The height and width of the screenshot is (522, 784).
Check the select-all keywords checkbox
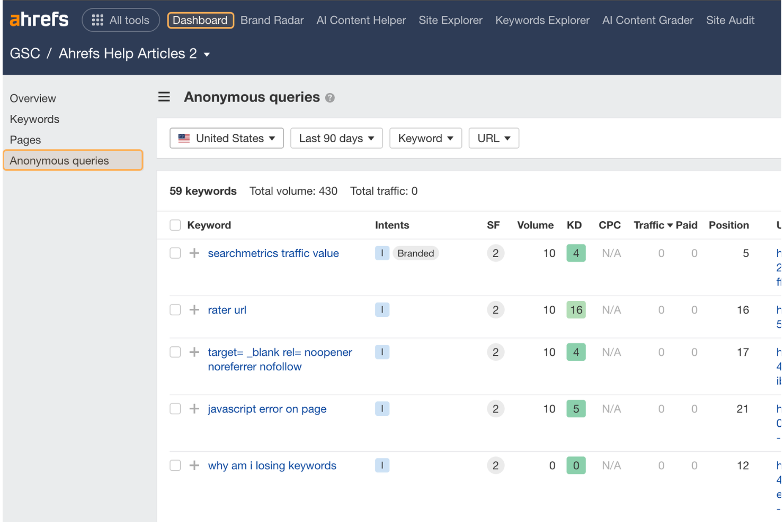(x=175, y=225)
